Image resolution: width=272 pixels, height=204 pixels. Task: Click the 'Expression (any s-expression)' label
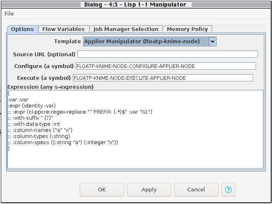(50, 87)
